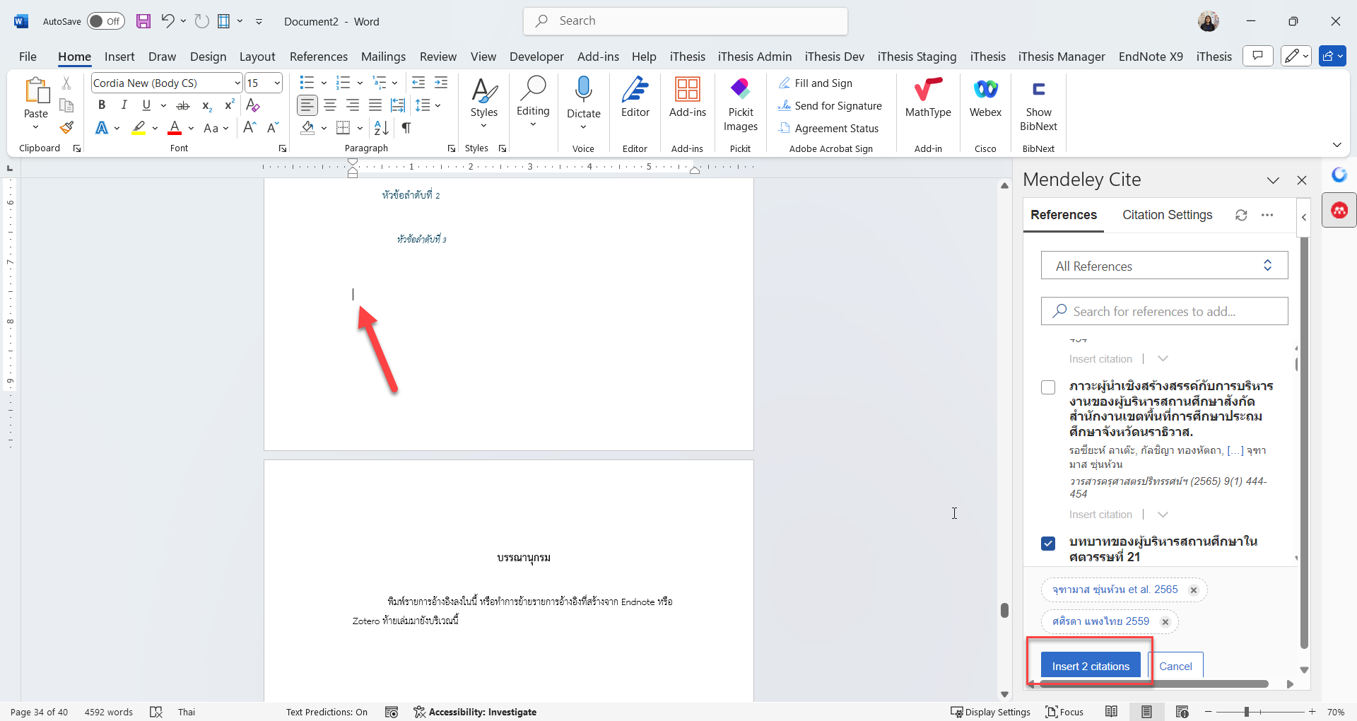The height and width of the screenshot is (721, 1357).
Task: Justify the paragraph text
Action: pos(375,105)
